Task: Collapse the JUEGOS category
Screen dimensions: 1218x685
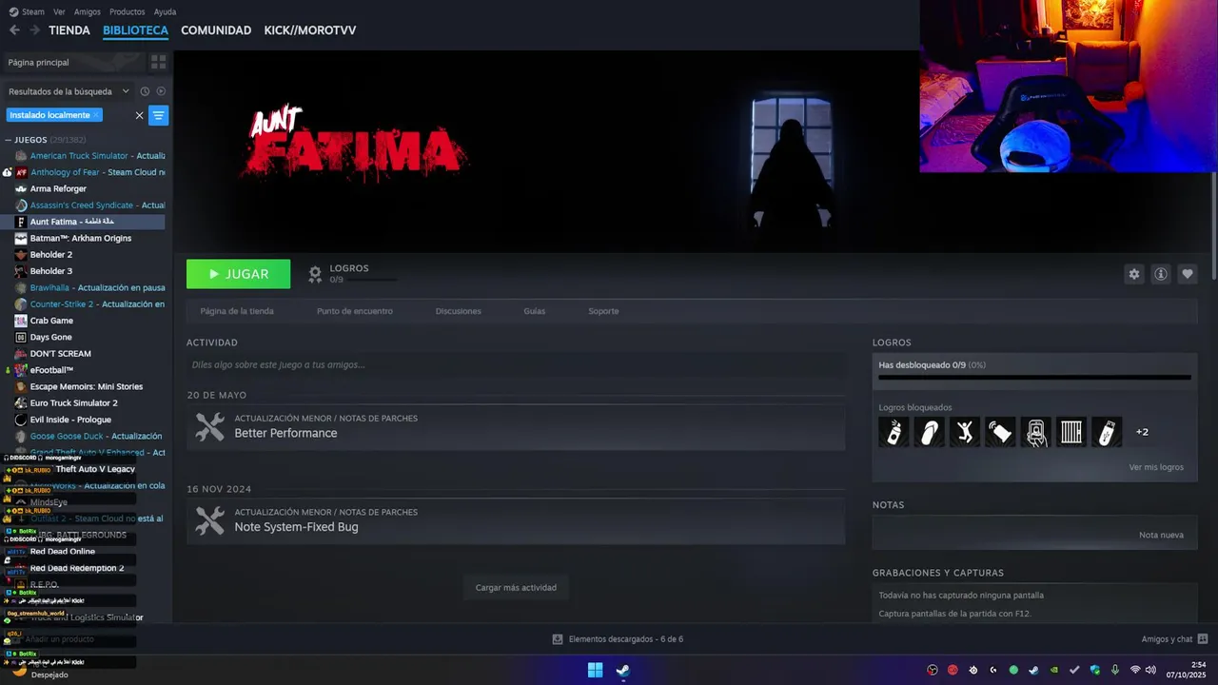Action: coord(9,140)
